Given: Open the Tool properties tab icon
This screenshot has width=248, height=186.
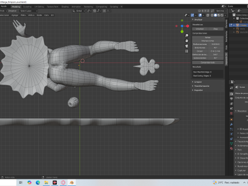Looking at the screenshot, I should point(231,88).
